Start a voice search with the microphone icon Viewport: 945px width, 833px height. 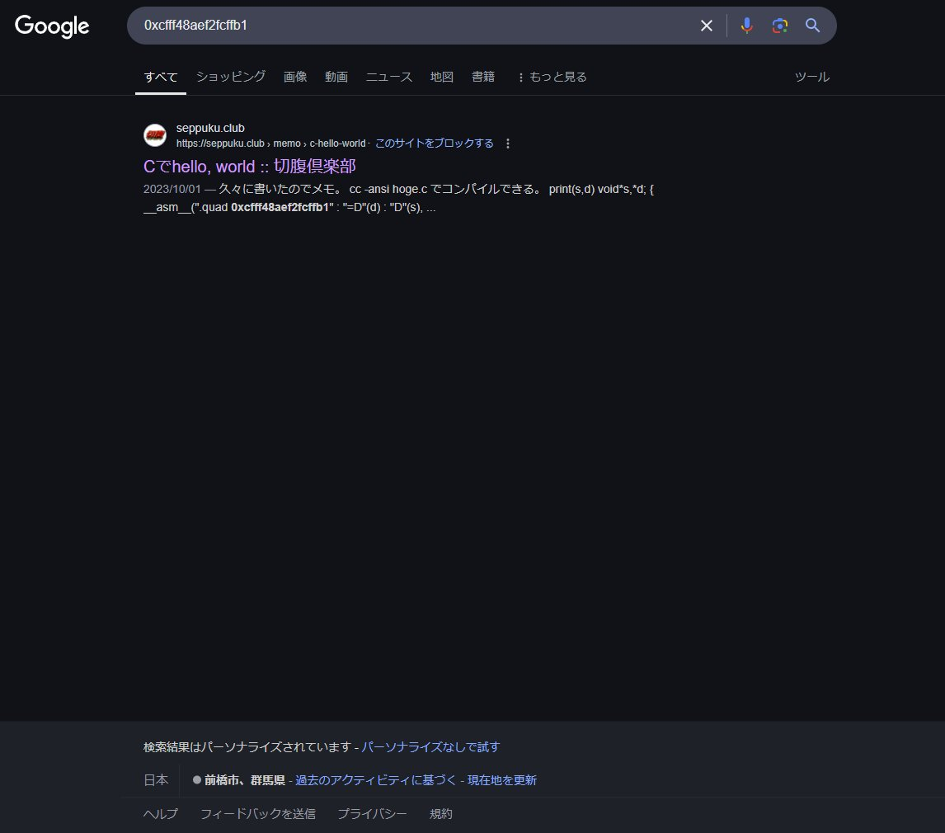pos(746,26)
